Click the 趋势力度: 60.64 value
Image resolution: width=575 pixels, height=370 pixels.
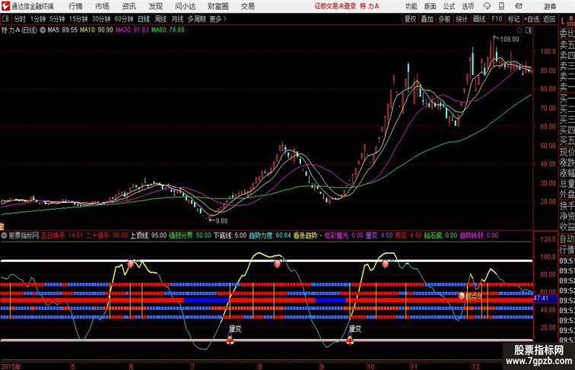[x=270, y=236]
